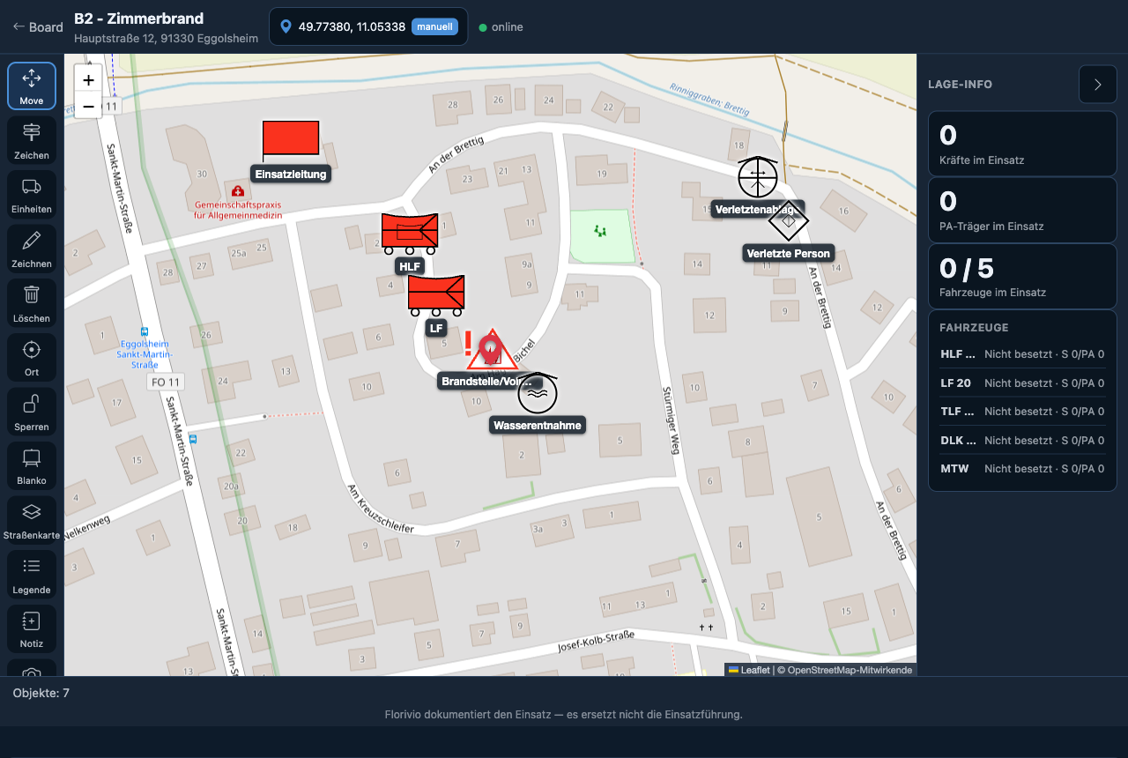This screenshot has width=1128, height=758.
Task: Select the Einsatzleitung red flag marker
Action: (291, 139)
